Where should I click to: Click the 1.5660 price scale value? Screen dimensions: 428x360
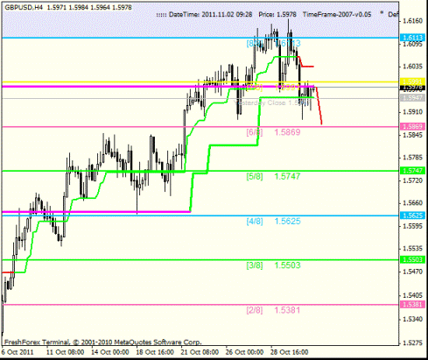(412, 203)
